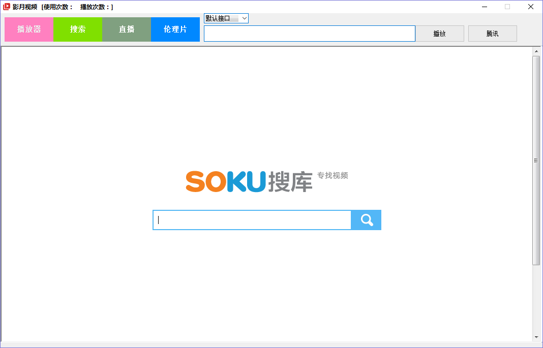Click the 专找视频 slogan text
Viewport: 543px width, 348px height.
point(333,175)
